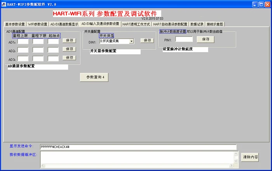Click the AD3 量程下限 input field
Image resolution: width=272 pixels, height=171 pixels.
point(38,59)
